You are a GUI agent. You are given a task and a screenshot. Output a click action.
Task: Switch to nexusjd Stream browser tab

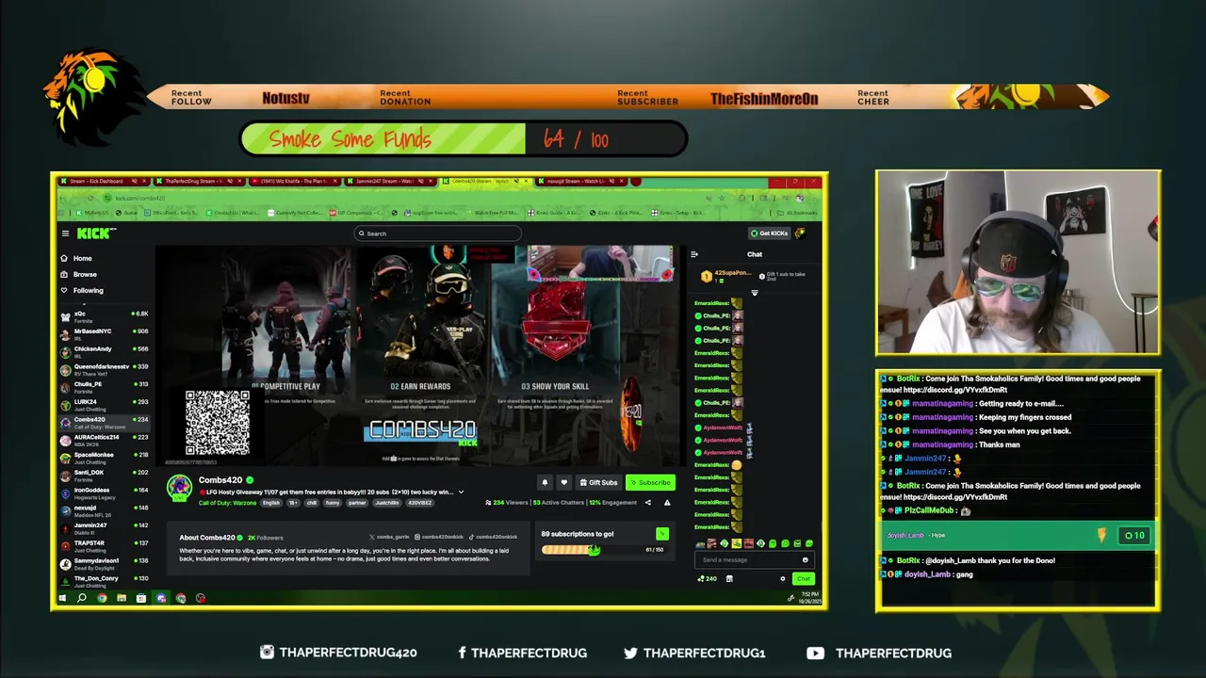point(580,181)
